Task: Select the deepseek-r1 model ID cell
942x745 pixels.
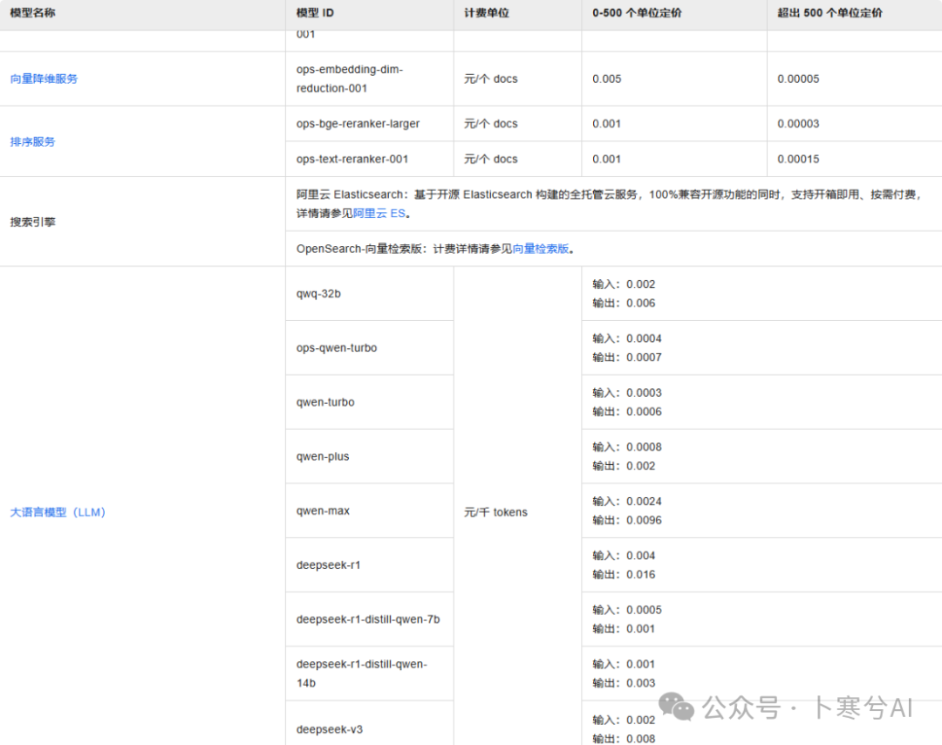Action: click(x=328, y=564)
